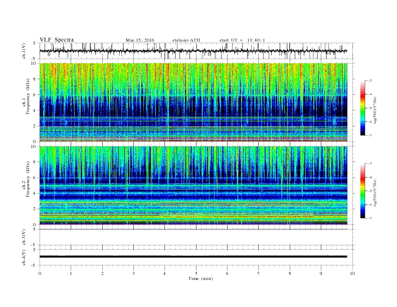This screenshot has width=397, height=307.
Task: Click the ch.1 spectrogram image
Action: click(x=193, y=102)
